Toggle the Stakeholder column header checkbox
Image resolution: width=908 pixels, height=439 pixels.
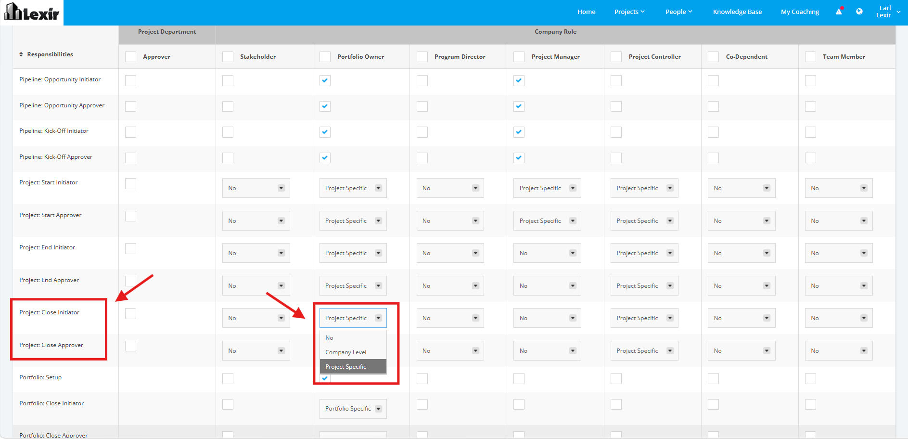point(228,57)
